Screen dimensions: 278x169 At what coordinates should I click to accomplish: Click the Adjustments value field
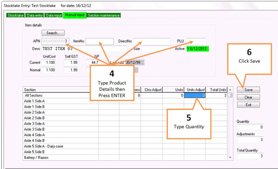(x=250, y=140)
